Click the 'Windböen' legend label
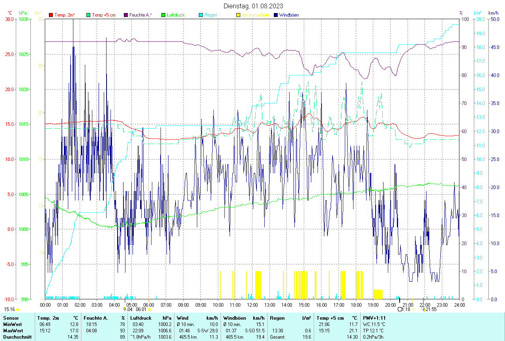 tap(289, 15)
